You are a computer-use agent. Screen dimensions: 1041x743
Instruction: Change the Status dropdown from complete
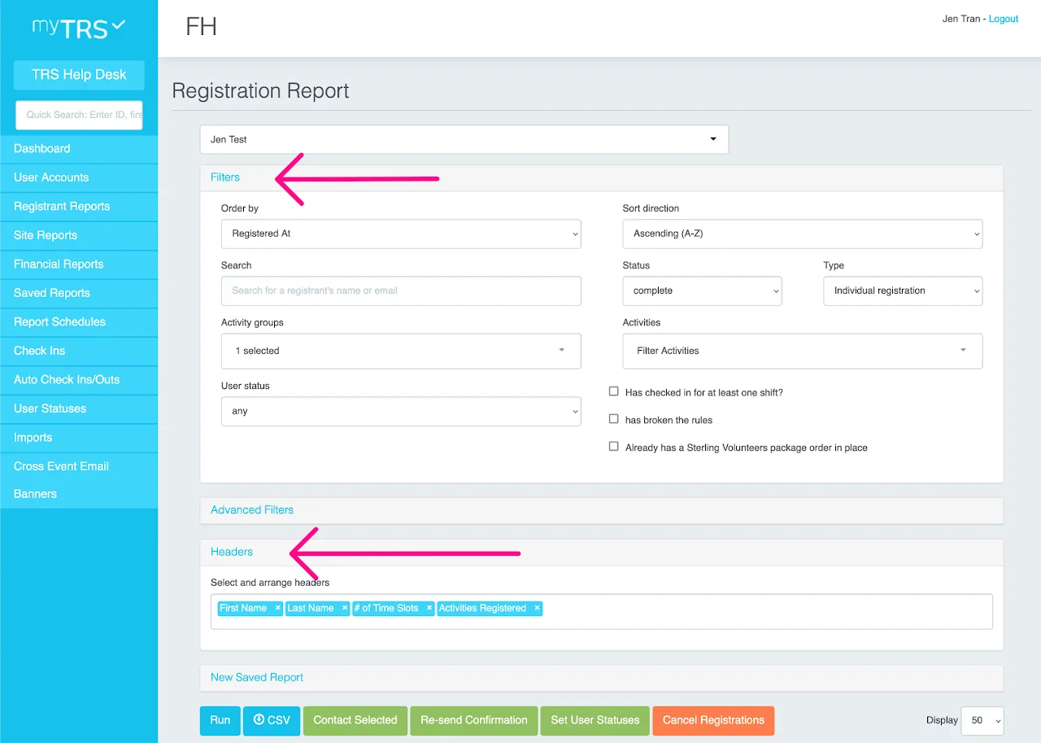pos(702,291)
